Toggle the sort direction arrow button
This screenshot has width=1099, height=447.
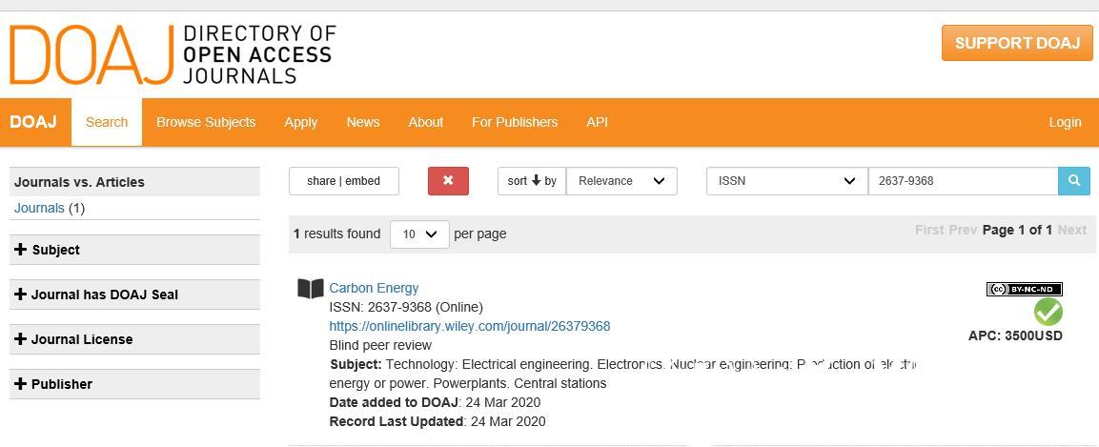pos(532,181)
